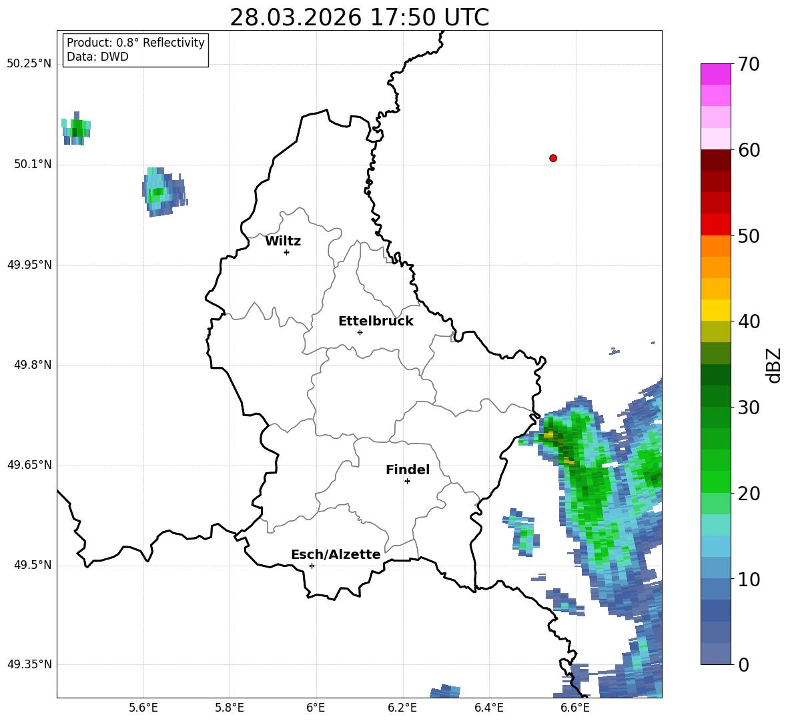The height and width of the screenshot is (721, 790).
Task: Click the 6.4°E longitude label
Action: point(488,708)
